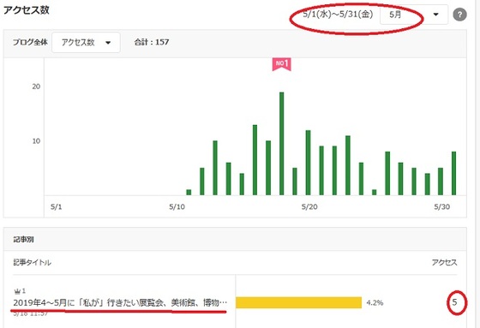Click the yellow 4.2% access bar
Image resolution: width=480 pixels, height=328 pixels.
tap(299, 302)
